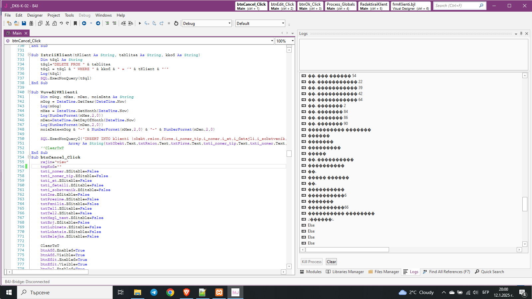The image size is (532, 299).
Task: Open the Quick Search tab
Action: click(489, 272)
